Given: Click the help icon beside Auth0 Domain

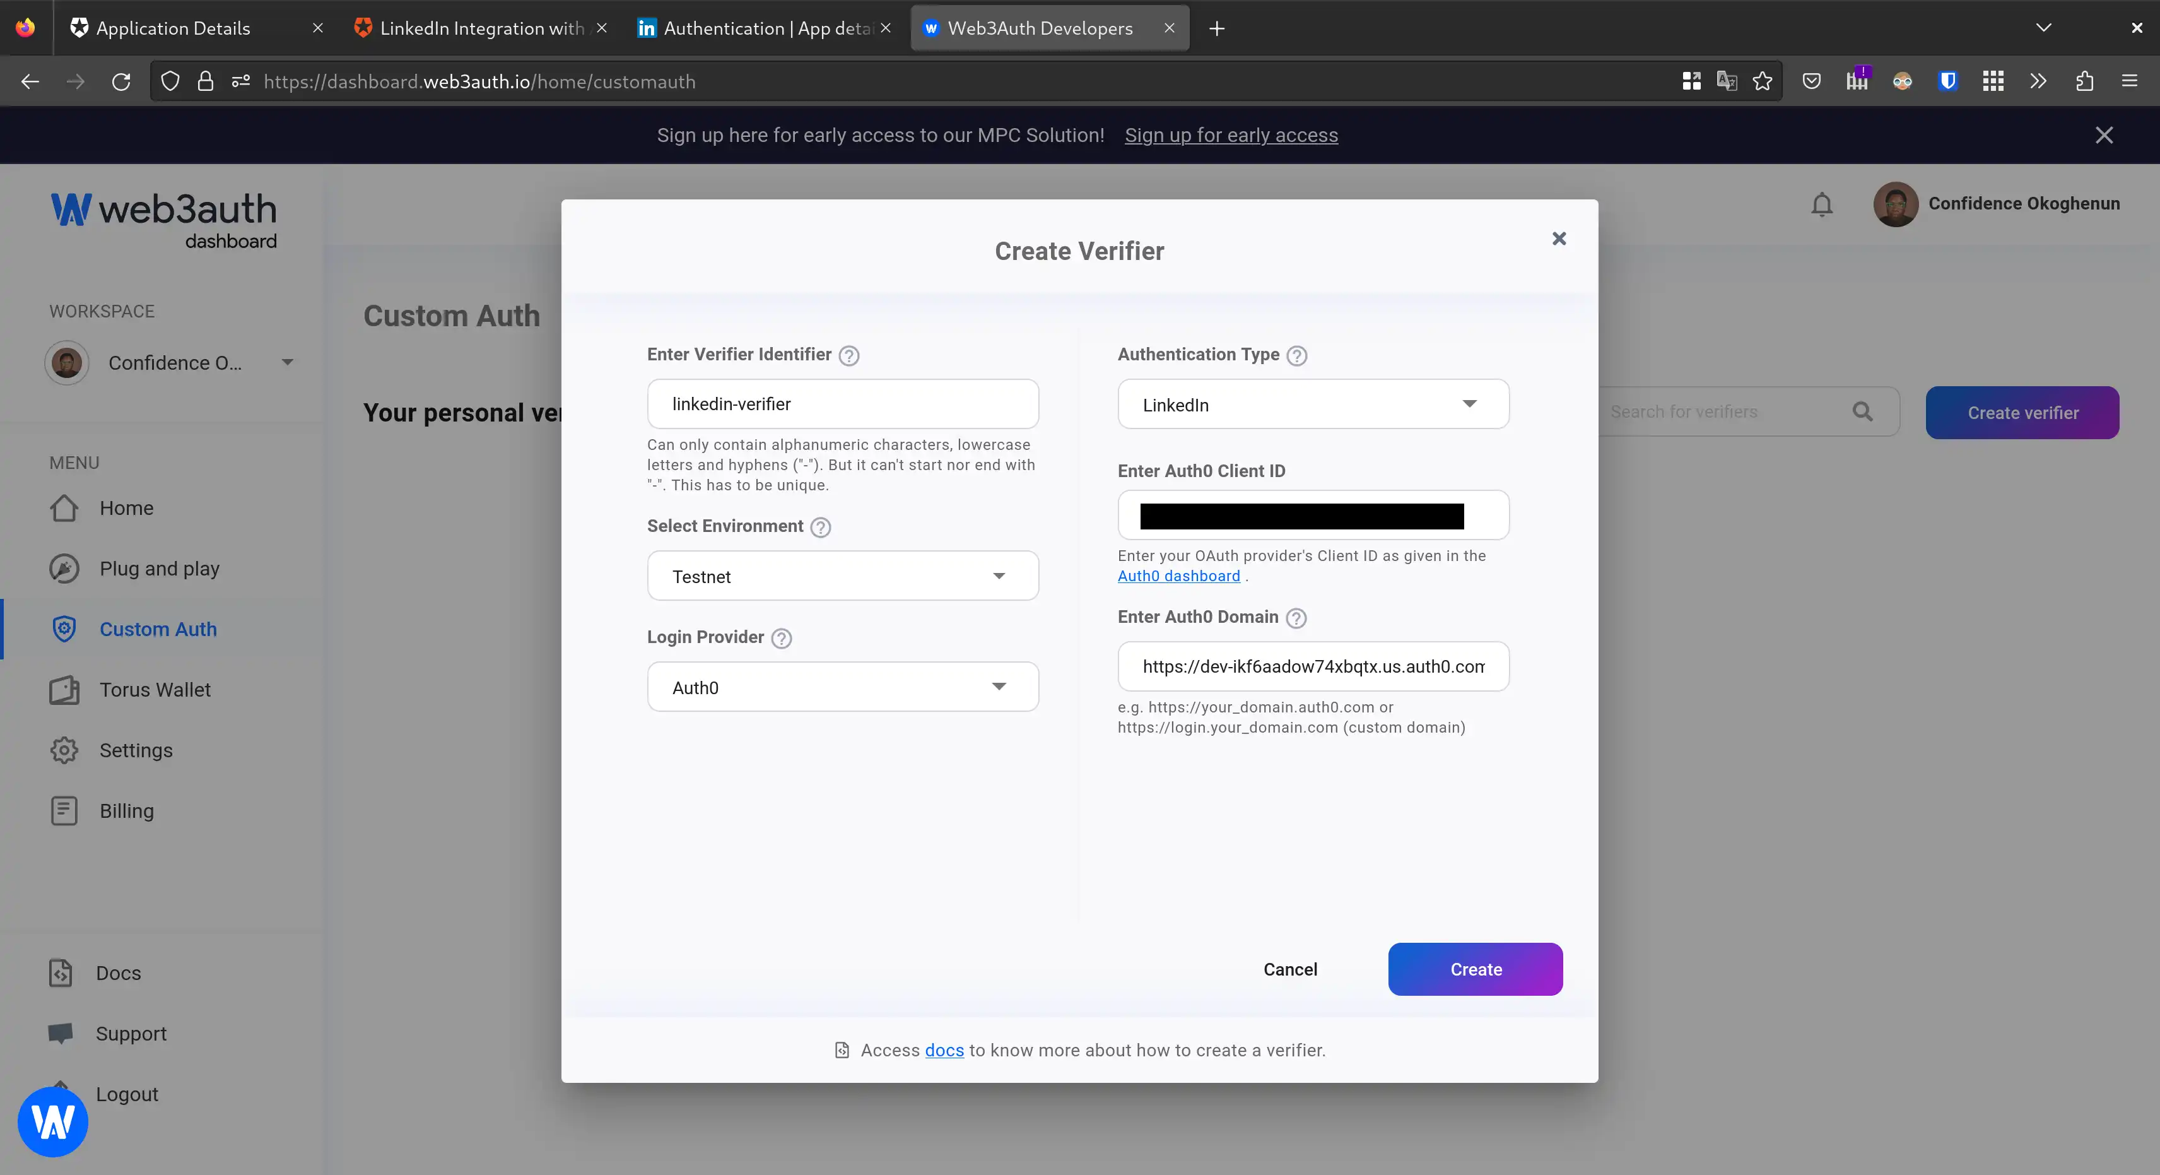Looking at the screenshot, I should pos(1296,618).
